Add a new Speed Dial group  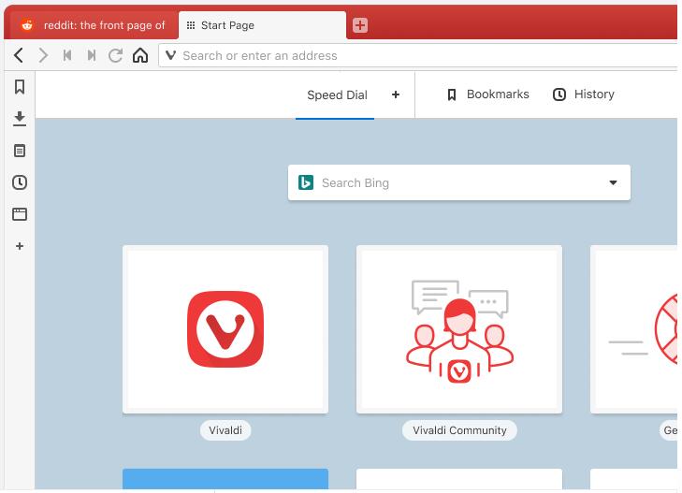coord(396,94)
